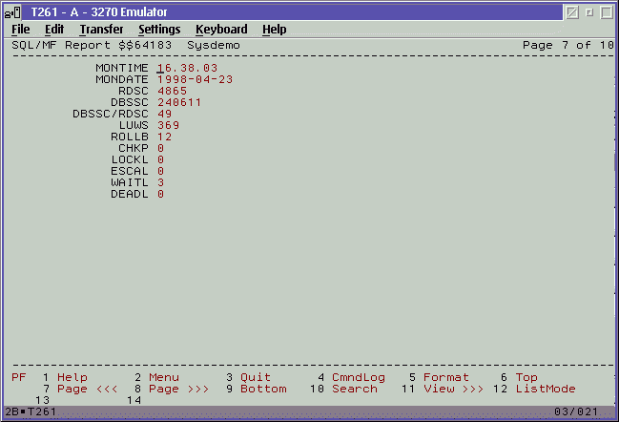Click the WAITL field label

pyautogui.click(x=130, y=182)
